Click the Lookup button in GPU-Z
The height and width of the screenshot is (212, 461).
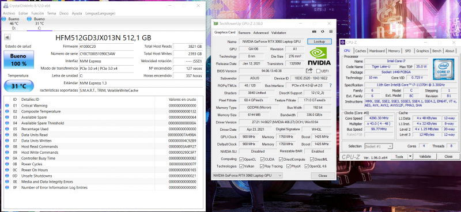[319, 41]
